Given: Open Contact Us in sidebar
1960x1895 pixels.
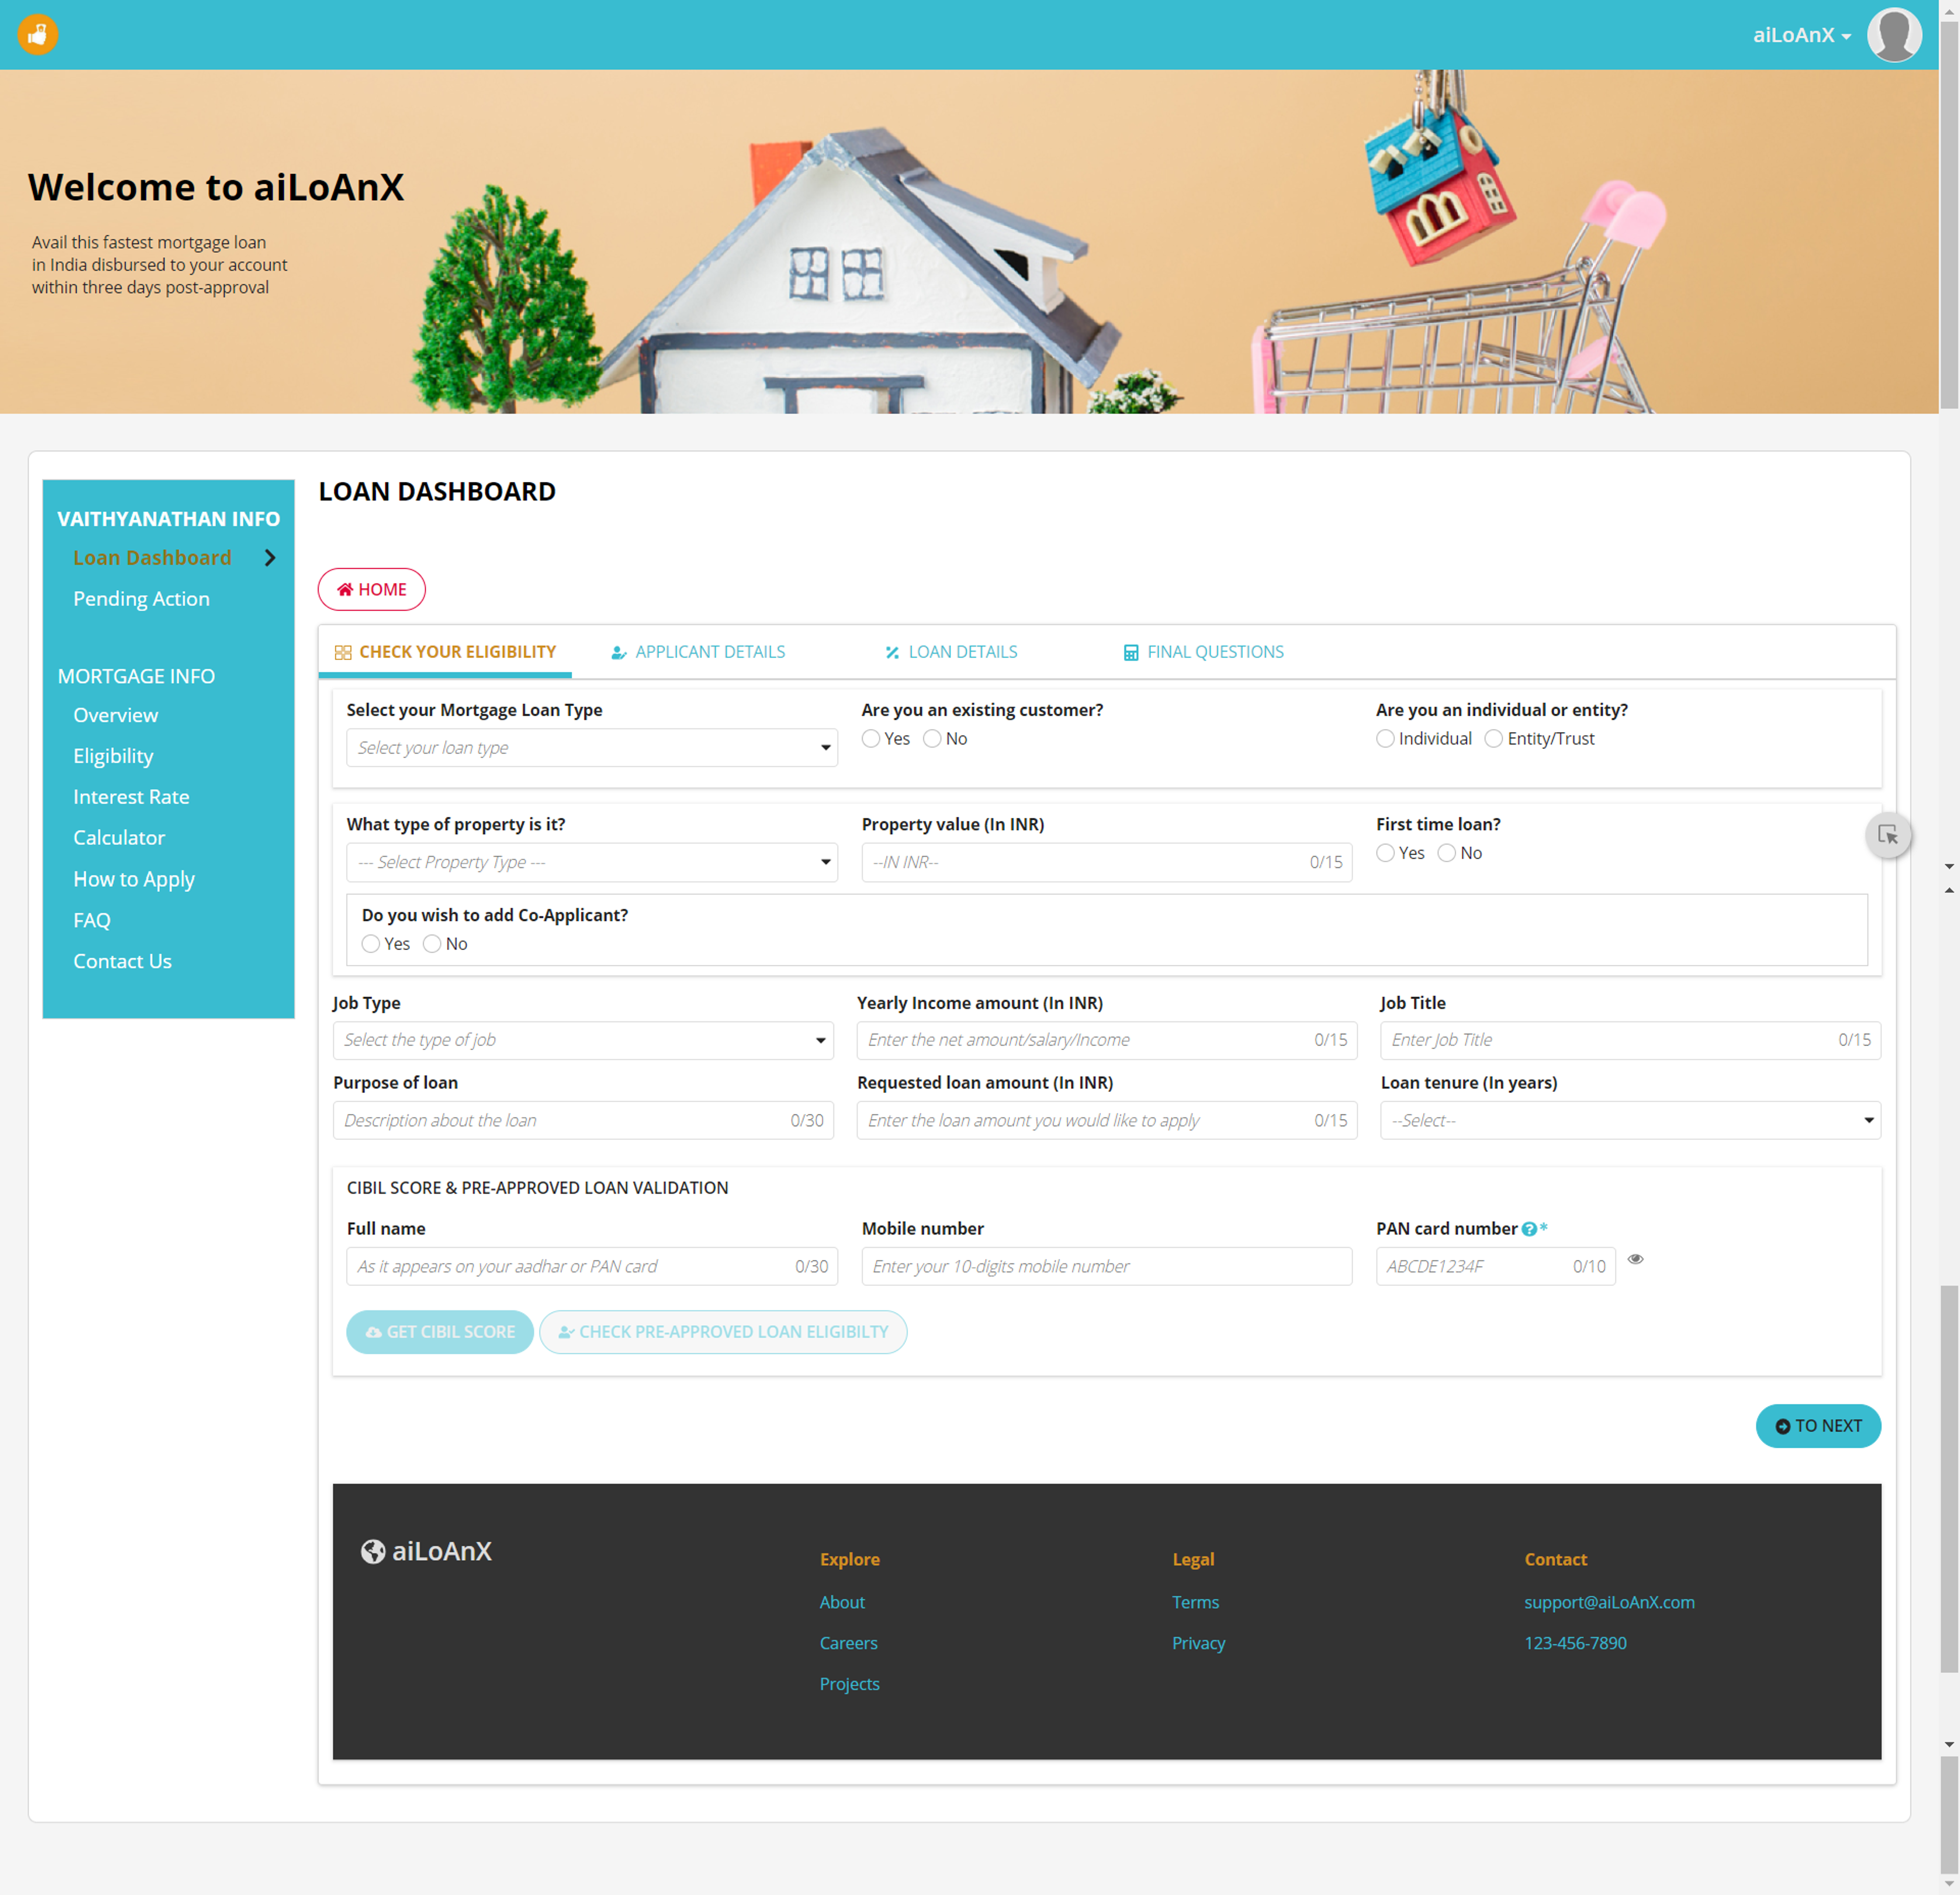Looking at the screenshot, I should click(122, 962).
